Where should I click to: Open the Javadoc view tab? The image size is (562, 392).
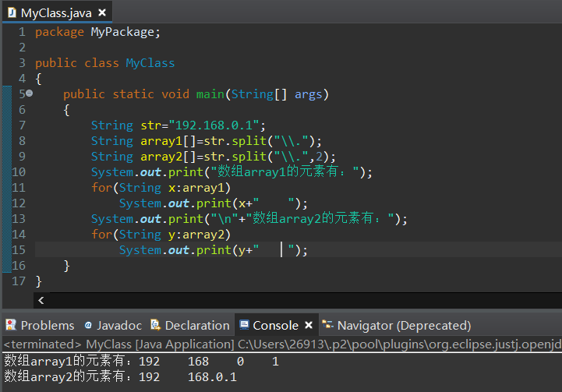coord(113,325)
